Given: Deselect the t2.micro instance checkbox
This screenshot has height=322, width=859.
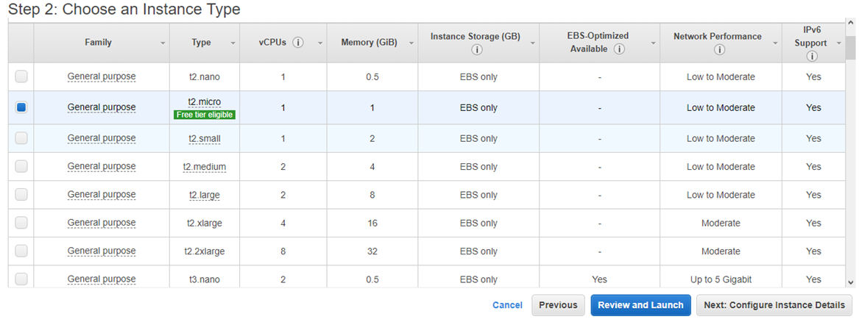Looking at the screenshot, I should (21, 107).
